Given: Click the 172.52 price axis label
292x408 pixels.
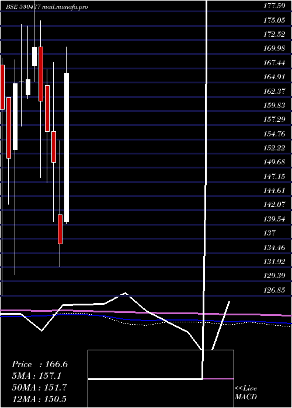Looking at the screenshot, I should (x=274, y=34).
